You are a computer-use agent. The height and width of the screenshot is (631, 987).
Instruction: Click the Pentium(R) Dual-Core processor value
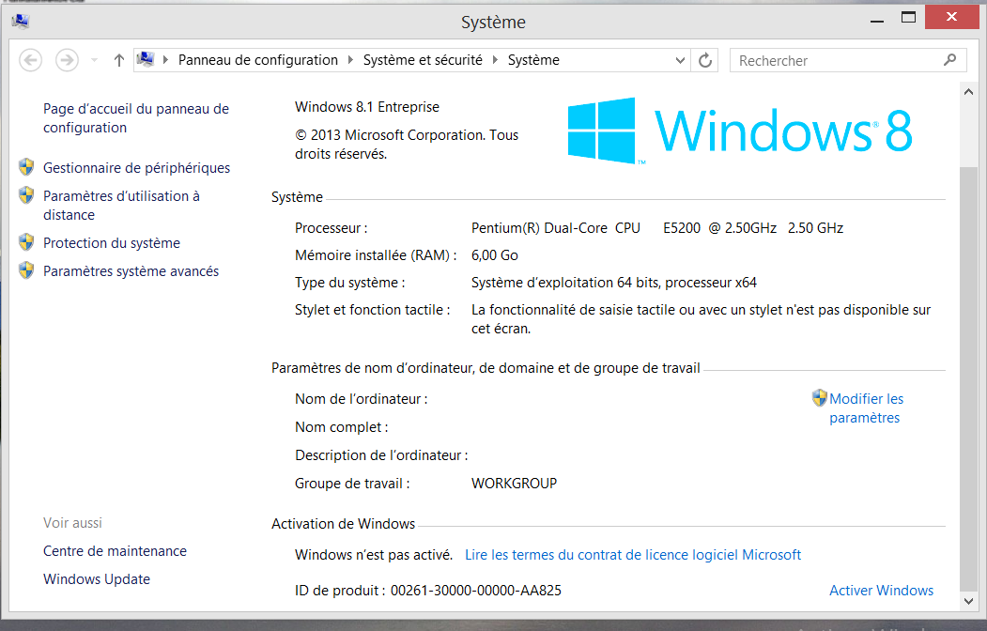point(657,228)
